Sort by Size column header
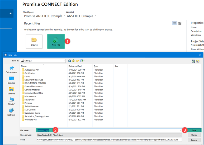This screenshot has height=145, width=204. tap(121, 66)
